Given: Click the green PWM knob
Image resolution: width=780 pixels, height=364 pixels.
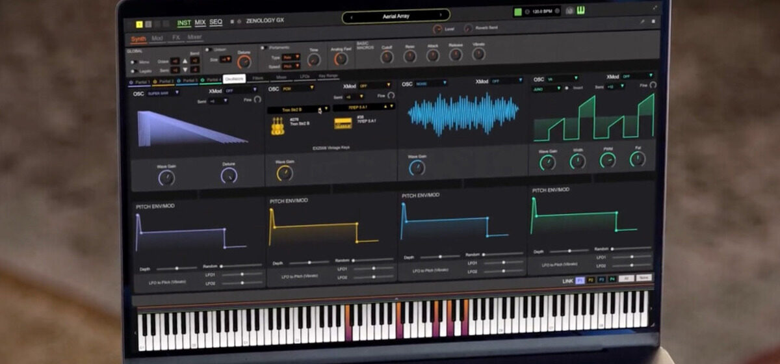Looking at the screenshot, I should coord(608,160).
